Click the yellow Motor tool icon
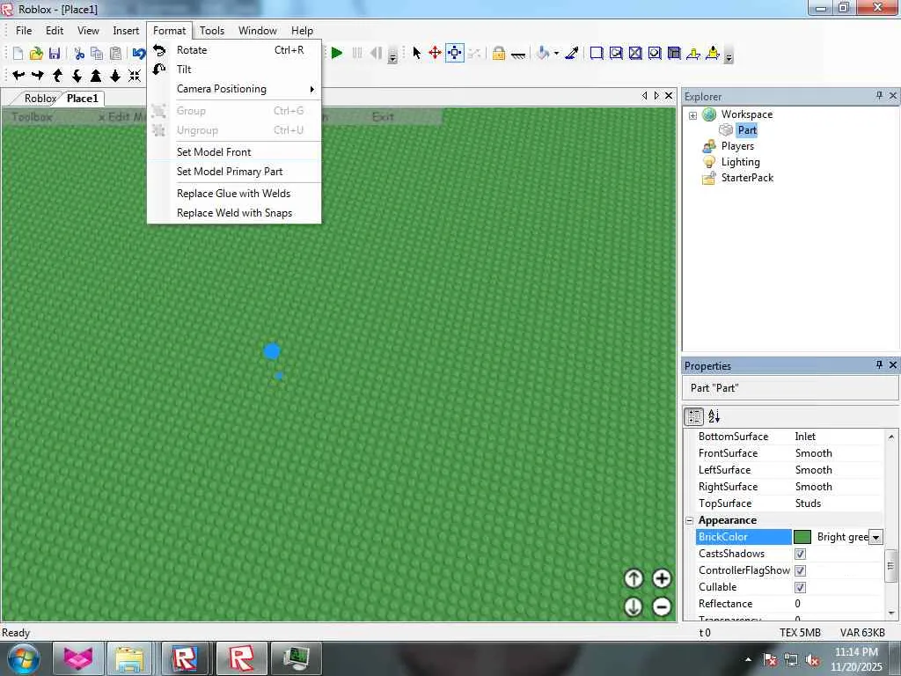 [713, 54]
